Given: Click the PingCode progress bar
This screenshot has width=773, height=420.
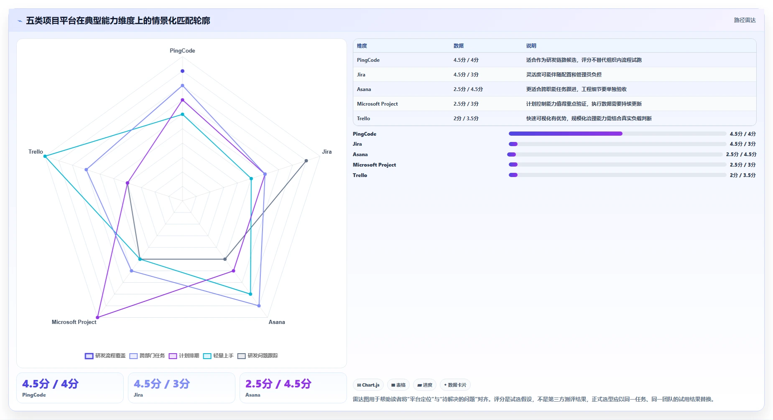Looking at the screenshot, I should pyautogui.click(x=617, y=134).
